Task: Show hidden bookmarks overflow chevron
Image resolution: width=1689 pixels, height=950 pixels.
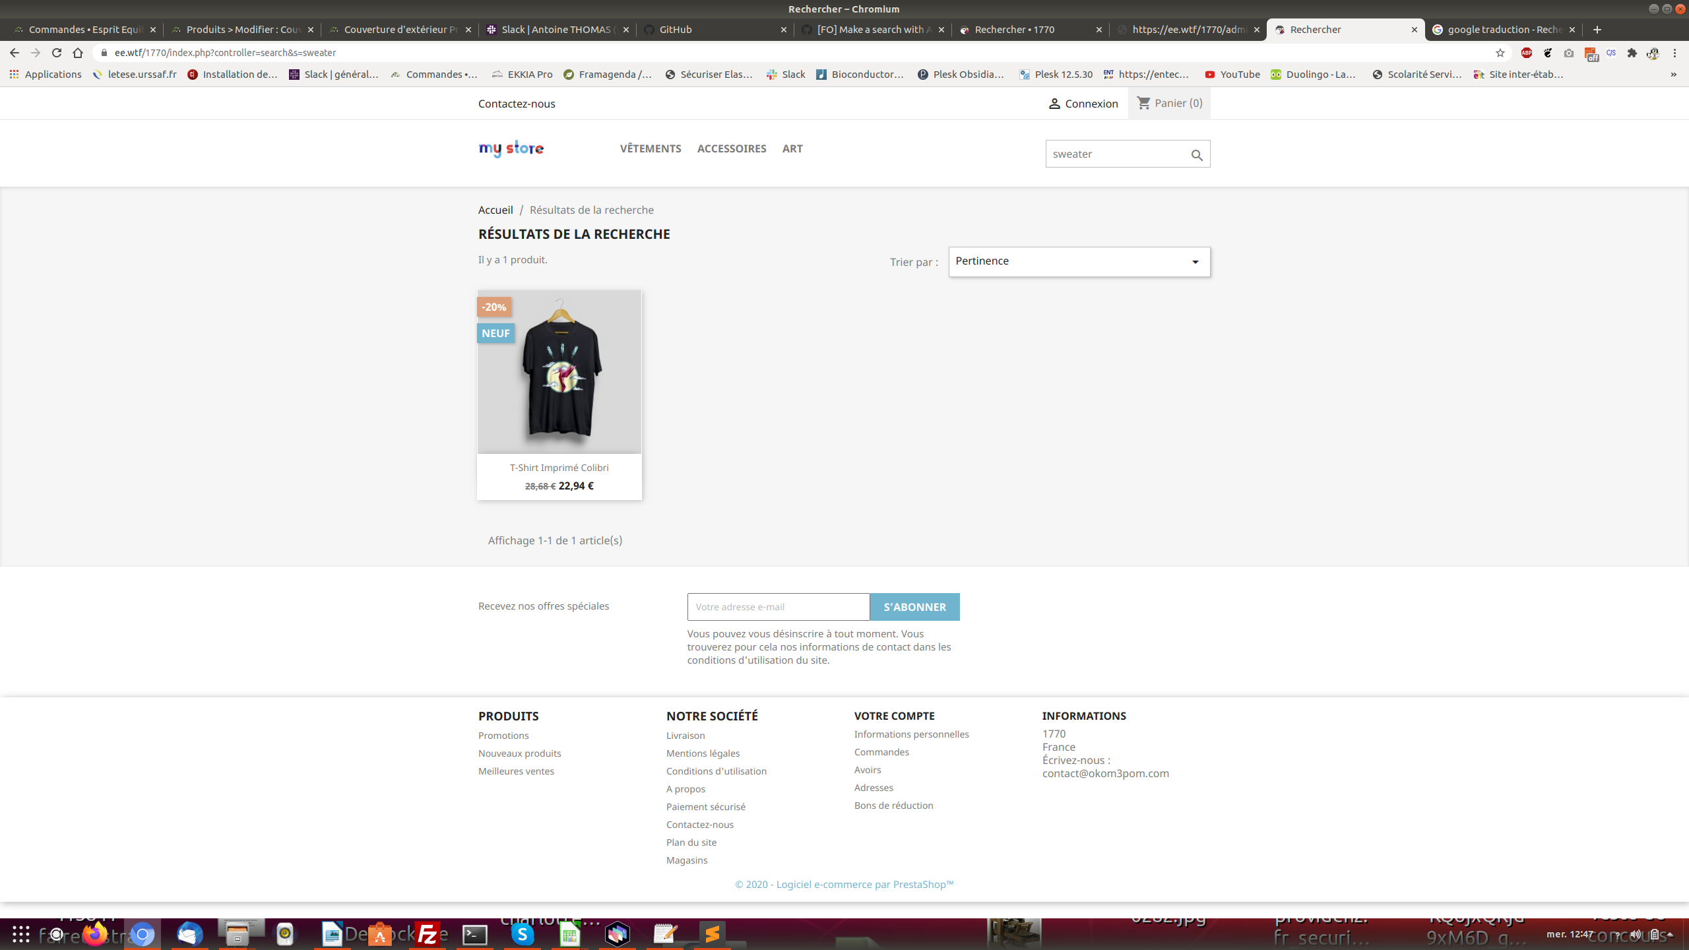Action: pos(1673,75)
